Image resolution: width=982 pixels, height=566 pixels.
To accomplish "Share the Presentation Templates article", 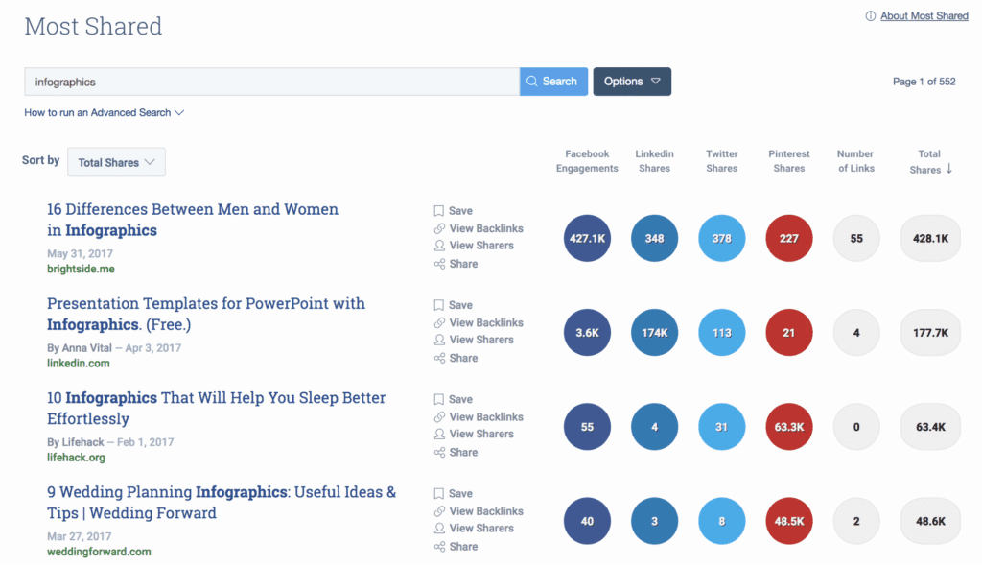I will (x=456, y=357).
